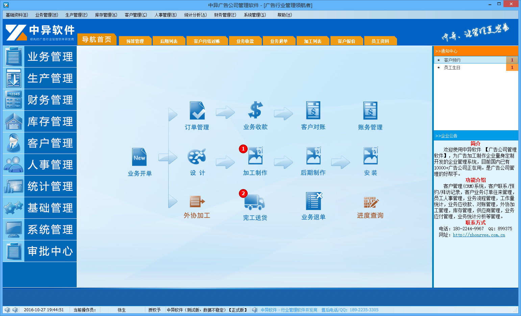Switch to the 员工资料 tab

pos(380,41)
